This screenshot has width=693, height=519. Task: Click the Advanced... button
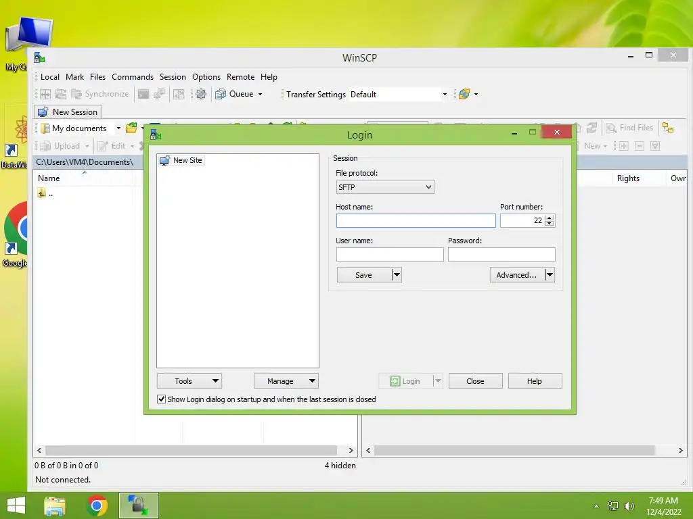517,275
